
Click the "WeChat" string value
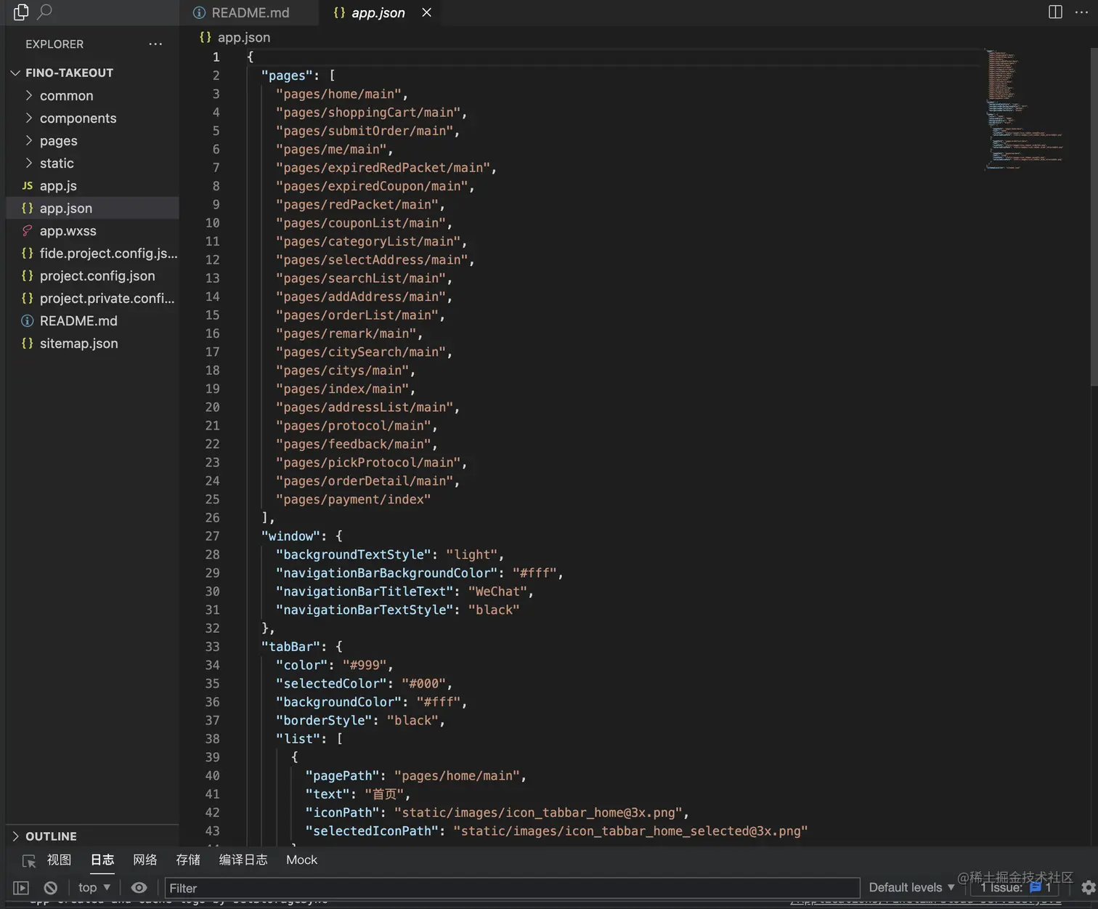[497, 591]
